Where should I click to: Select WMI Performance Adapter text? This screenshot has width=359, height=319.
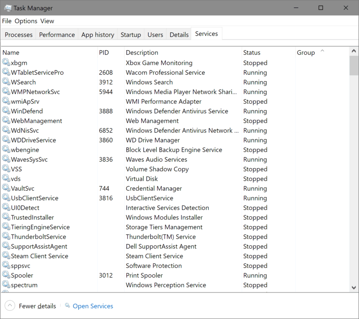164,101
